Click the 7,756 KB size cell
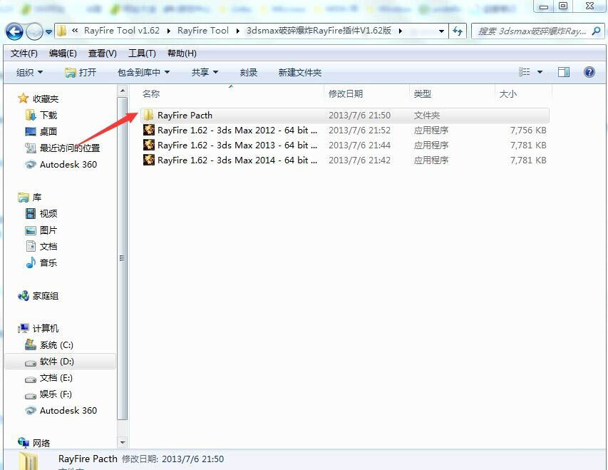This screenshot has width=608, height=470. coord(528,130)
